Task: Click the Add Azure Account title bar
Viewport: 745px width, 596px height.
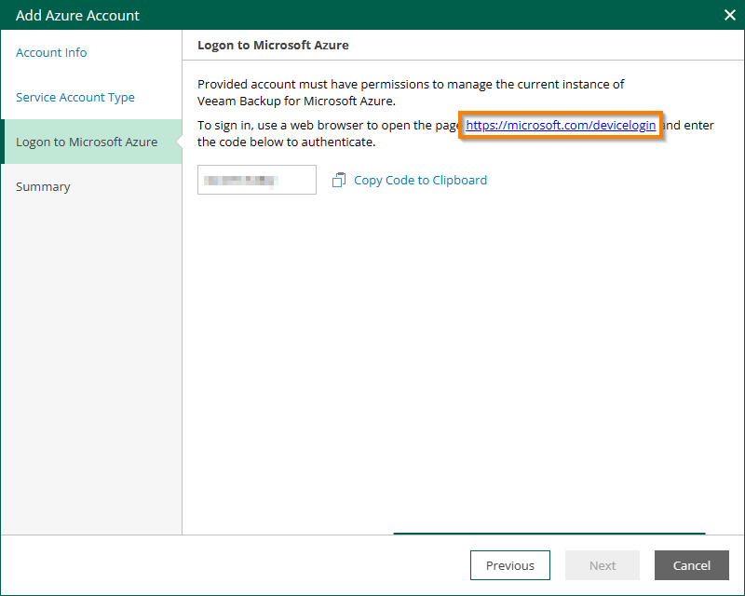Action: (279, 15)
